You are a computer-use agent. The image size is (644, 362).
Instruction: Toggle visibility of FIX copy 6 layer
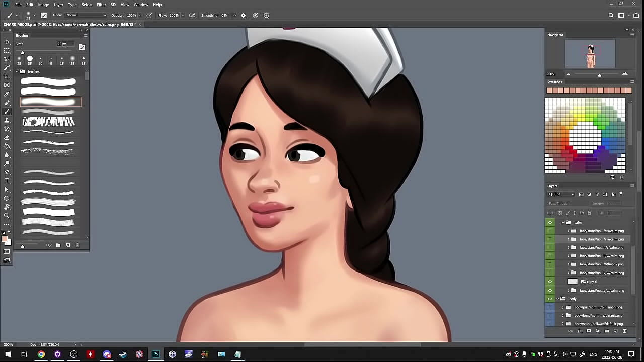pyautogui.click(x=550, y=282)
